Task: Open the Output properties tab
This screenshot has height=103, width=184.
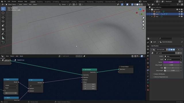Action: (x=148, y=49)
